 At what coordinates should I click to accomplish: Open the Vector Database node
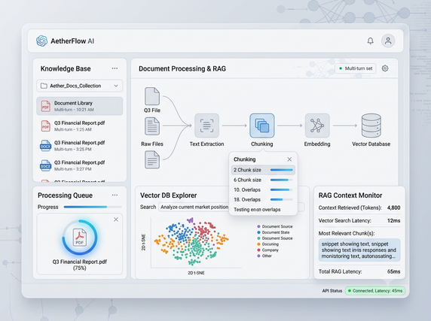(371, 126)
